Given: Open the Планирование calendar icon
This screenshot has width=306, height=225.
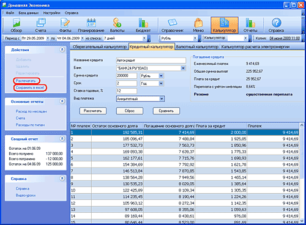Looking at the screenshot, I should tap(91, 25).
